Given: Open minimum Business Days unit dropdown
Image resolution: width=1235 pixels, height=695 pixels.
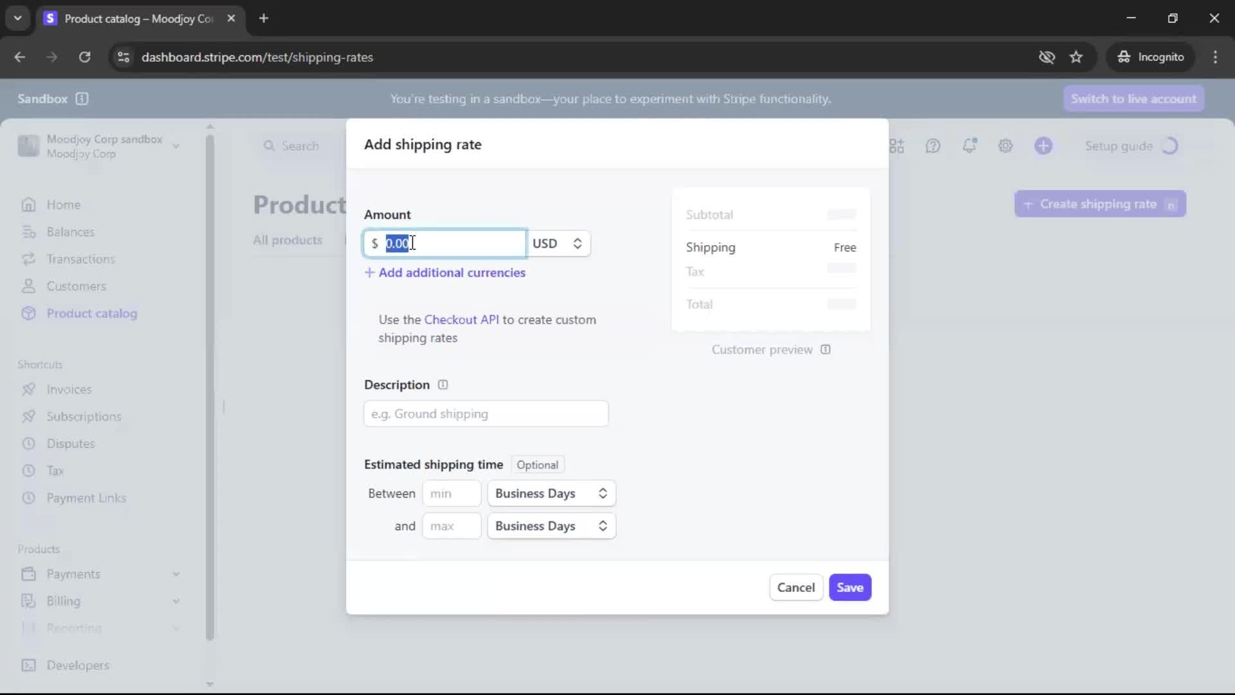Looking at the screenshot, I should tap(551, 494).
